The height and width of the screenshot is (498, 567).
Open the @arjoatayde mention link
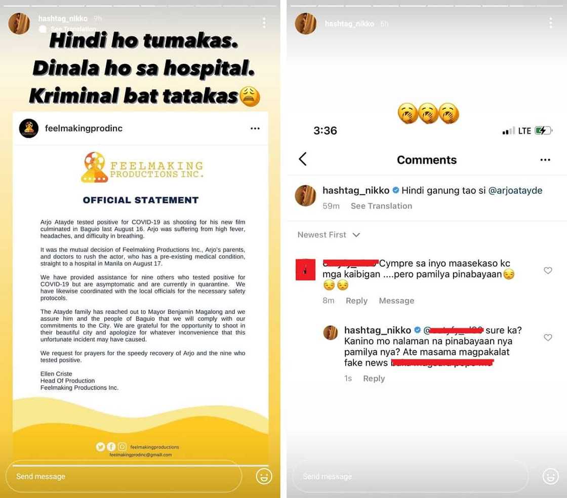point(515,190)
